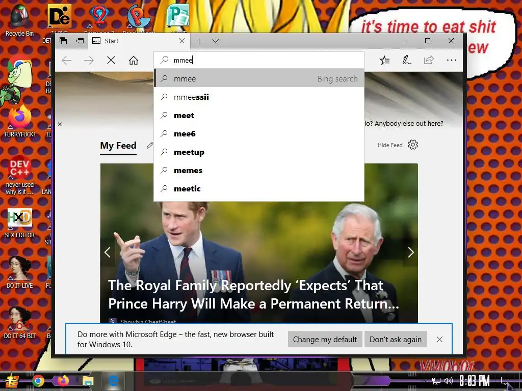Expand tab previews chevron
522x391 pixels.
coord(216,41)
